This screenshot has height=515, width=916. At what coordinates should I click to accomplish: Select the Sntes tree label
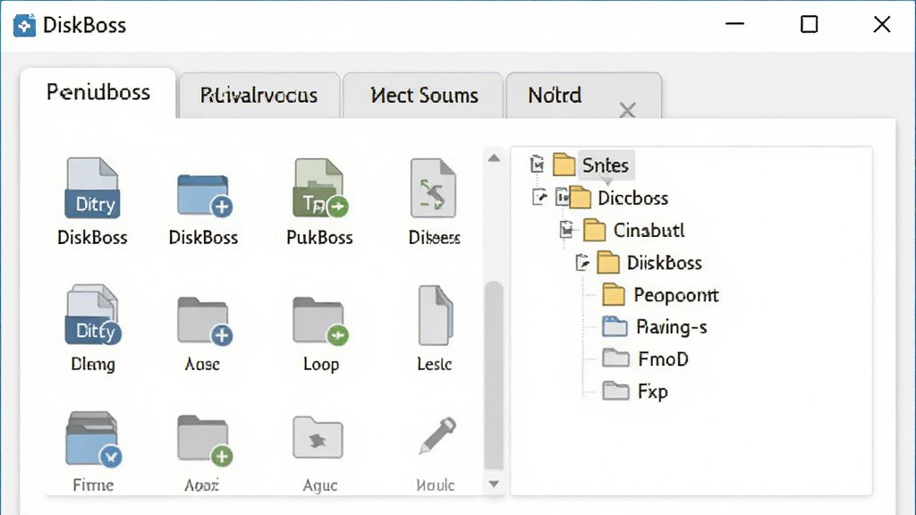606,165
